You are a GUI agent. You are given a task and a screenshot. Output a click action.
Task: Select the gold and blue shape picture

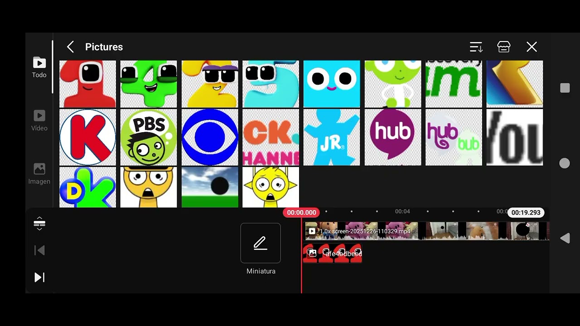(515, 84)
